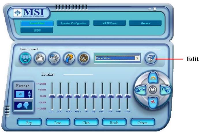Toggle Karaoke voice cancellation heads icon
The width and height of the screenshot is (199, 132).
[x=23, y=106]
